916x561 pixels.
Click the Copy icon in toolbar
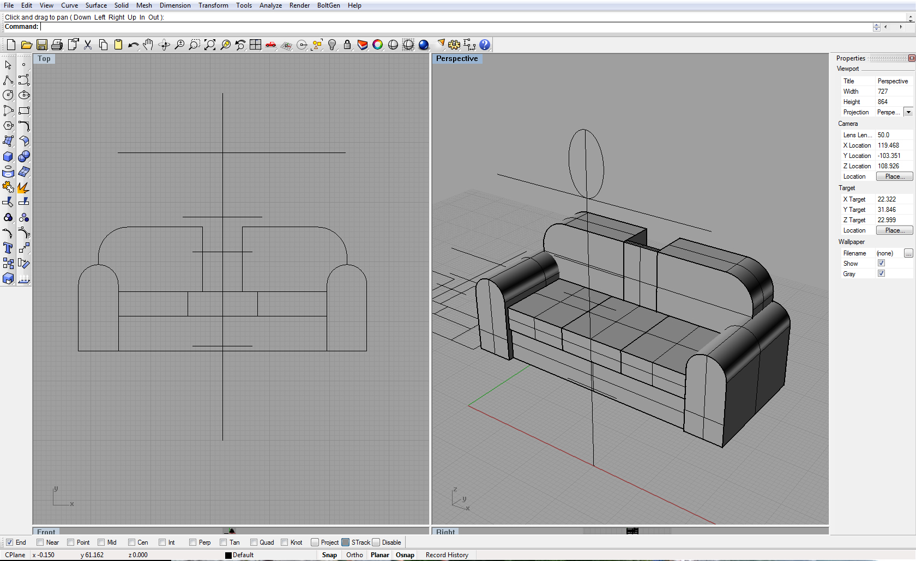[103, 45]
